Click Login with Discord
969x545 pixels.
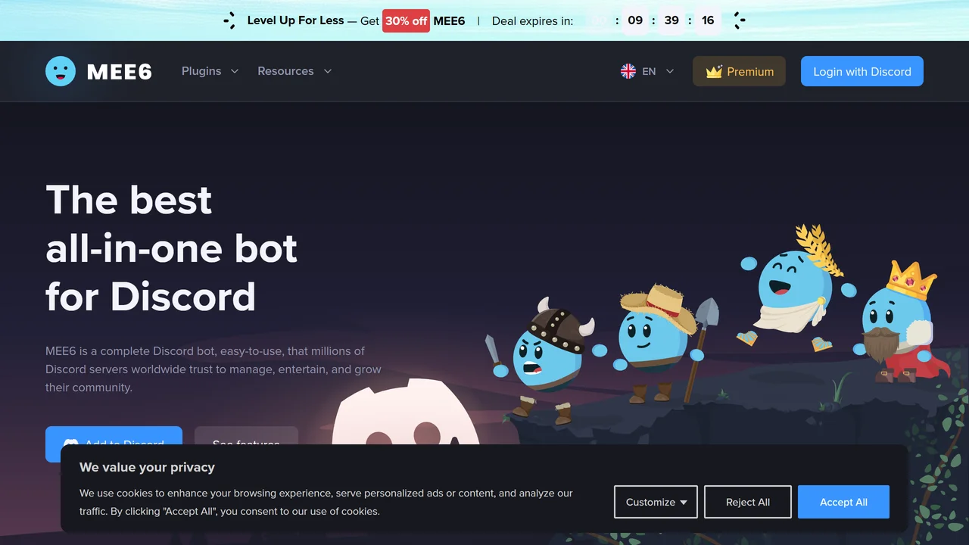(x=862, y=71)
